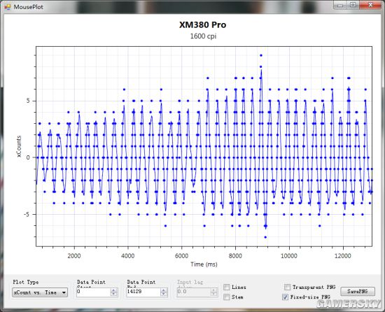Enable the Lines checkbox
Viewport: 385px width, 312px height.
click(227, 287)
